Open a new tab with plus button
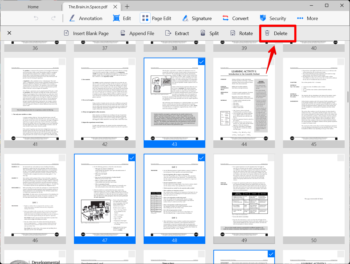This screenshot has height=264, width=350. point(127,7)
